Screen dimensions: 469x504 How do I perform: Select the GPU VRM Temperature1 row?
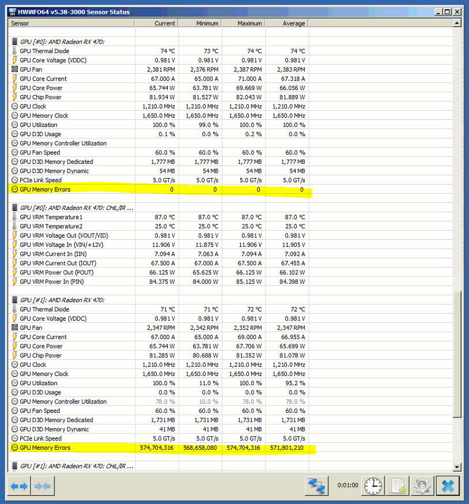[51, 217]
